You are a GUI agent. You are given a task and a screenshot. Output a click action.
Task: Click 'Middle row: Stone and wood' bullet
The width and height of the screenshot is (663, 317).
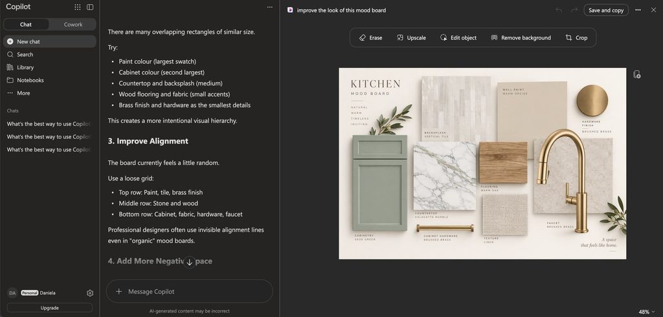coord(158,203)
